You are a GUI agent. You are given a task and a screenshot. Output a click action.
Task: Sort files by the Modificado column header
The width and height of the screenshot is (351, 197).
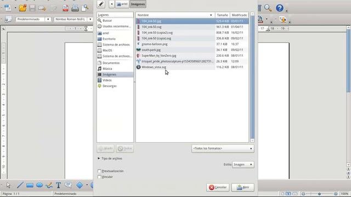[x=239, y=15]
